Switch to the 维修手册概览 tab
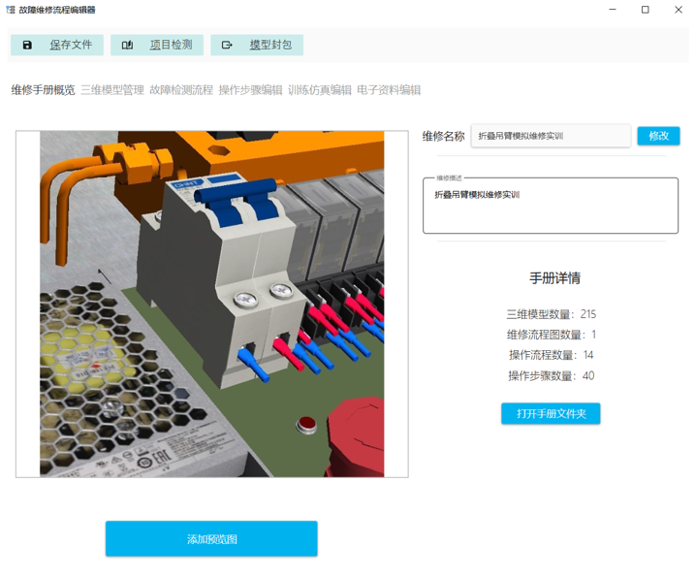This screenshot has height=579, width=695. [43, 90]
